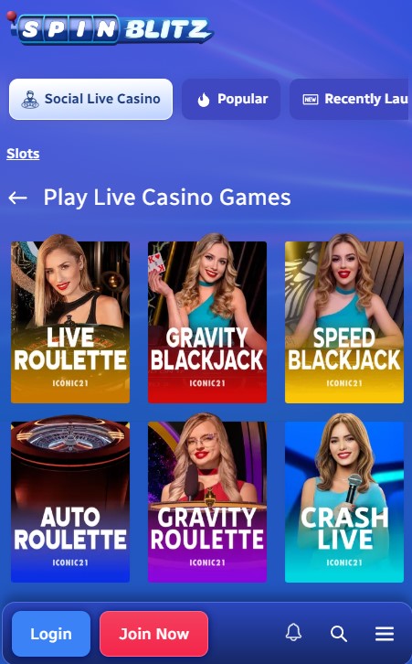
Task: Open the Recently Launched tab
Action: 351,99
